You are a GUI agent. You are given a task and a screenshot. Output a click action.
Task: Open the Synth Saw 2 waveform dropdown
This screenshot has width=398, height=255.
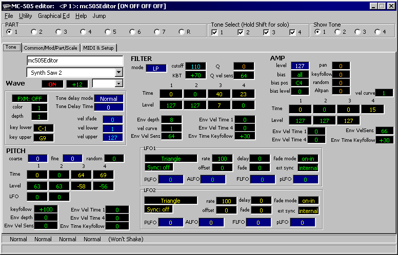119,73
